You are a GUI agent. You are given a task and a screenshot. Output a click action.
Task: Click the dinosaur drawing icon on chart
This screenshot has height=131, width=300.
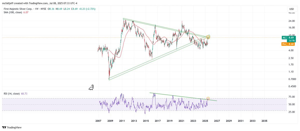pos(91,87)
